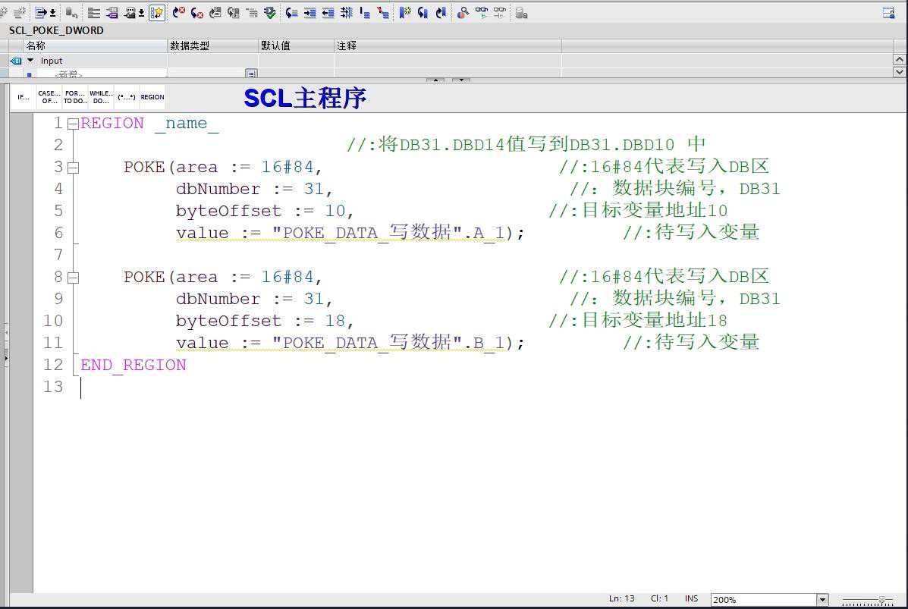
Task: Click the glasses monitoring icon in toolbar
Action: (481, 13)
